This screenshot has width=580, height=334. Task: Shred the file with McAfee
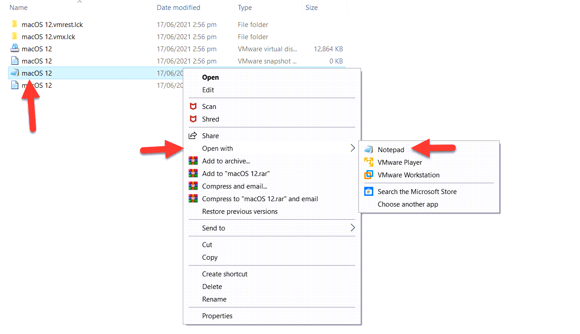(x=210, y=119)
